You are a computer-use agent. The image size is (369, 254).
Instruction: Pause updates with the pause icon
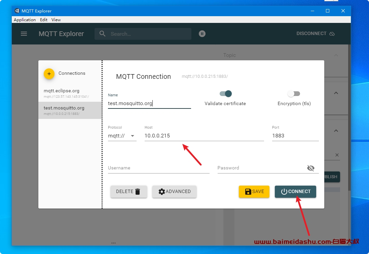[202, 34]
